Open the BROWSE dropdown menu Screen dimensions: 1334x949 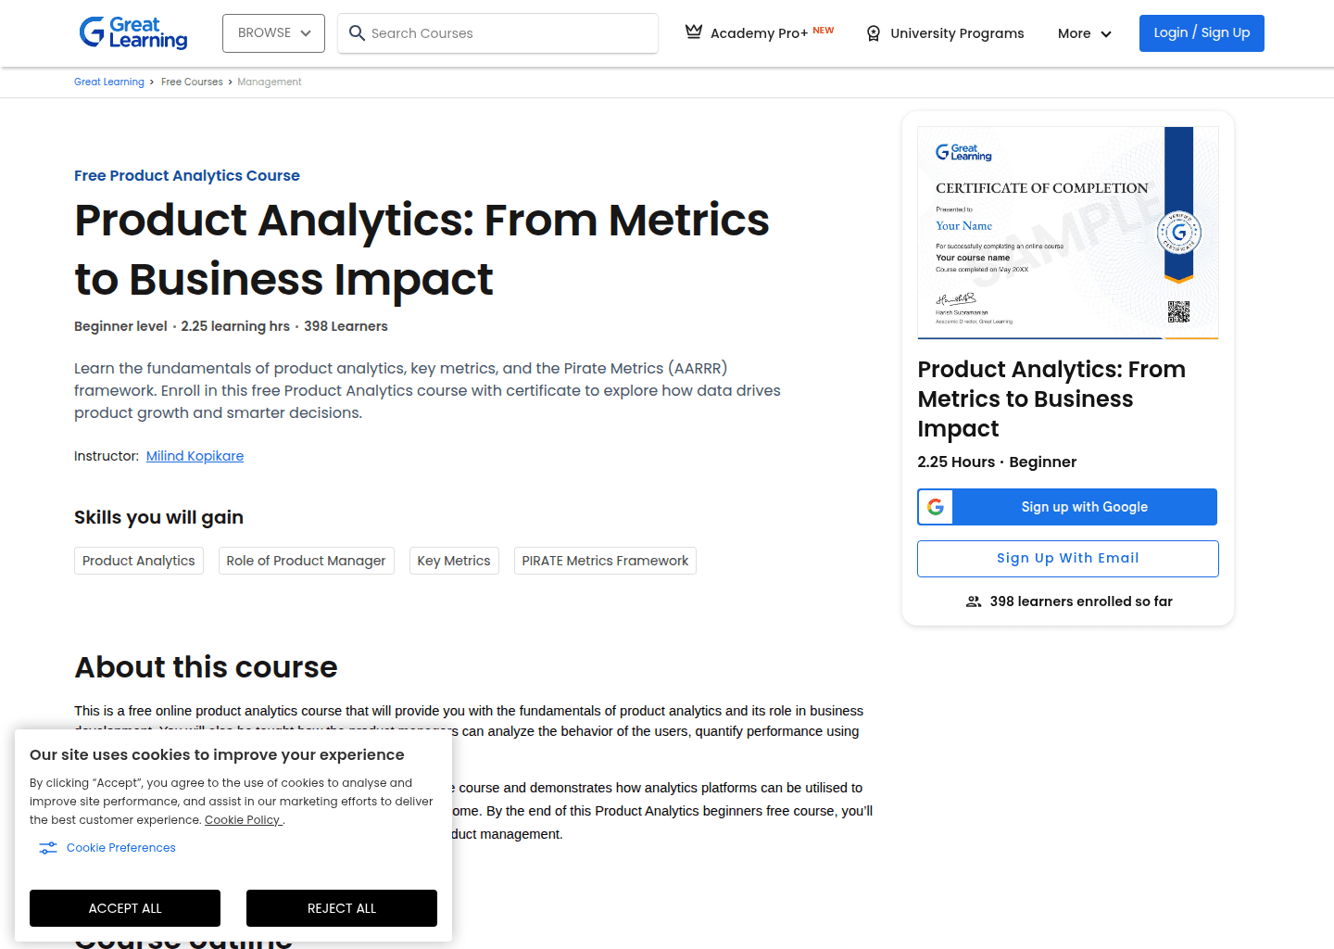click(273, 32)
